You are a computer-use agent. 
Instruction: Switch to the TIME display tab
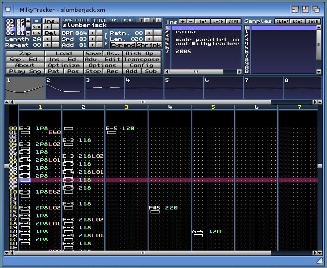click(114, 20)
